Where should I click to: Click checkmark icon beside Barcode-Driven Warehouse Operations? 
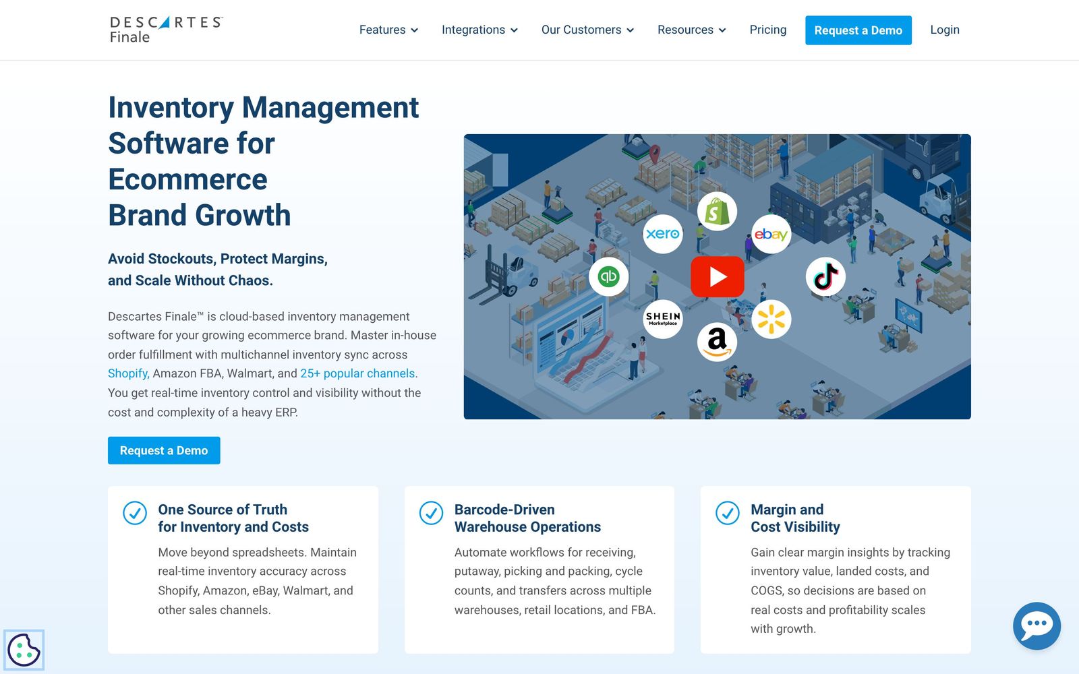tap(431, 513)
